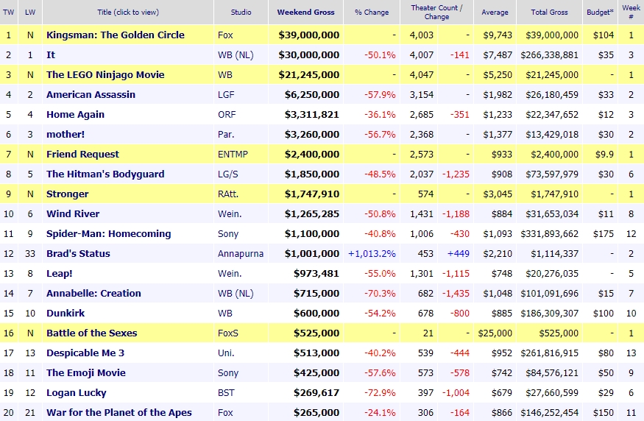Screen dimensions: 644x421
Task: Select the $25,000 average for Battle of the Sexes
Action: 495,333
